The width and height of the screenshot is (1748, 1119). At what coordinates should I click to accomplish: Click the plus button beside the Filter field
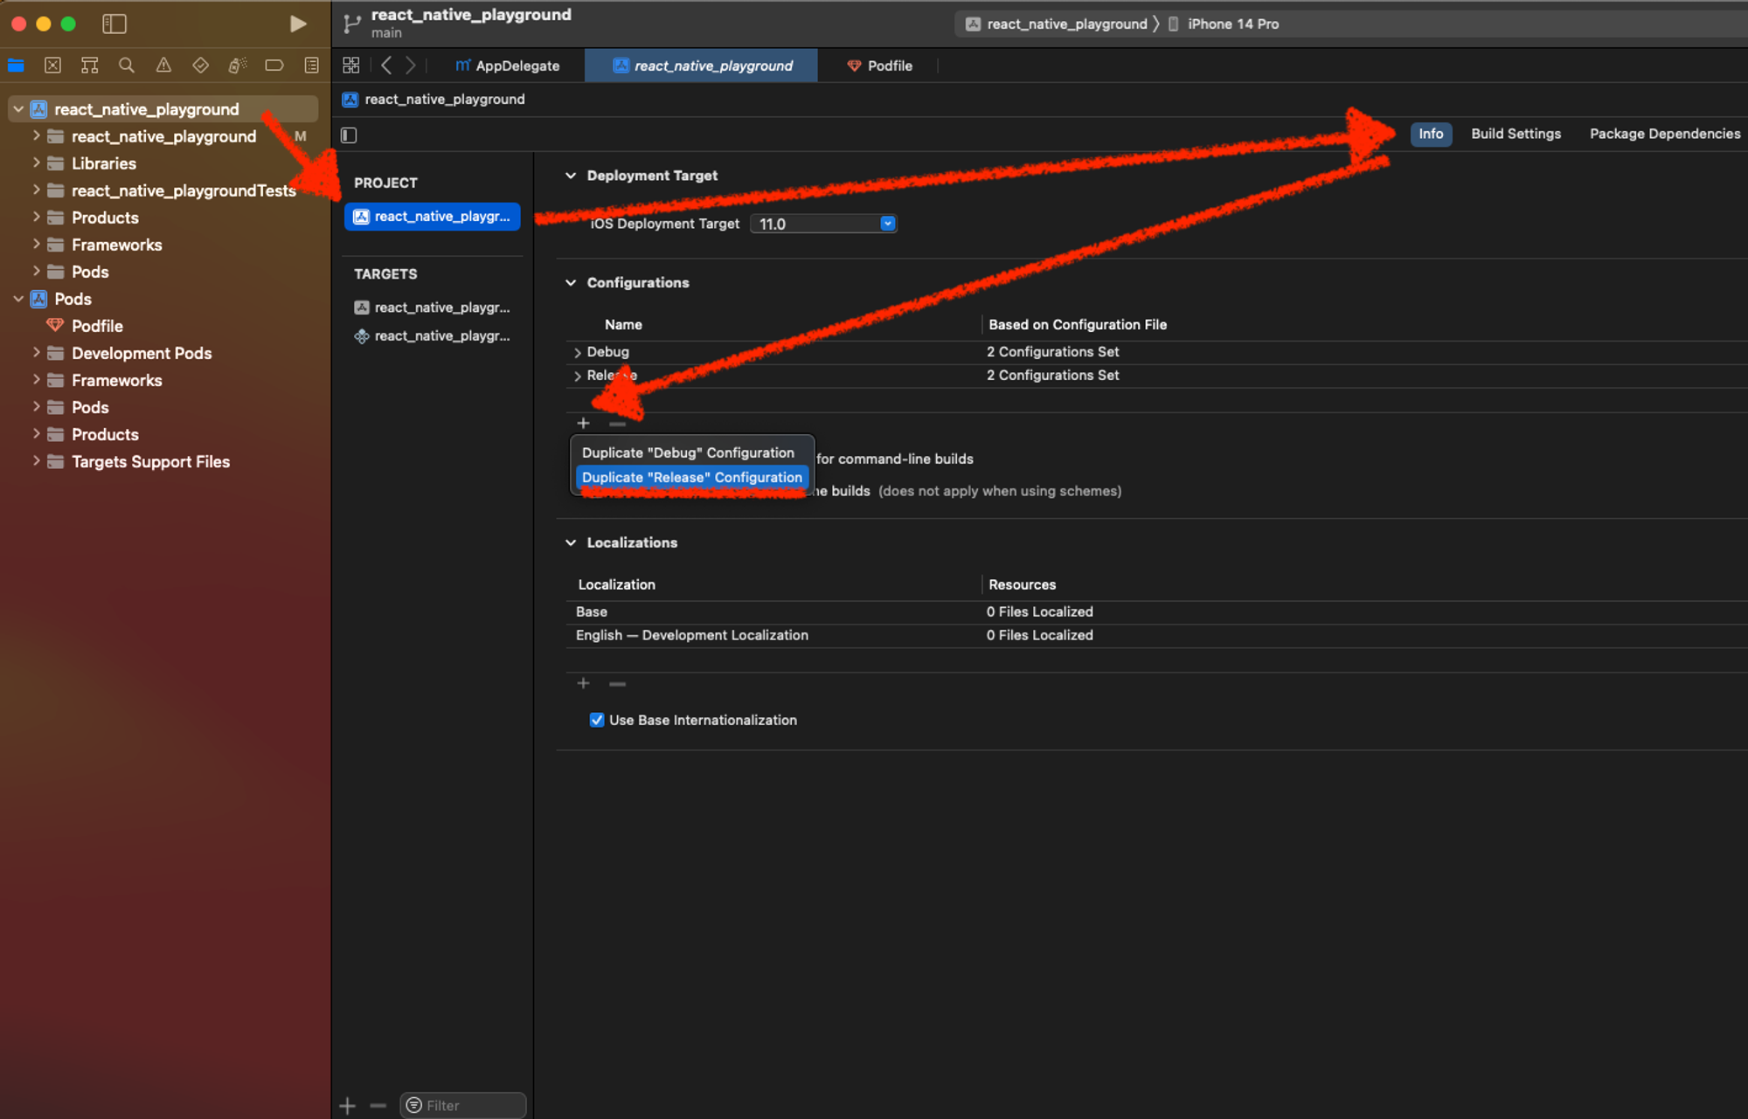[x=348, y=1106]
